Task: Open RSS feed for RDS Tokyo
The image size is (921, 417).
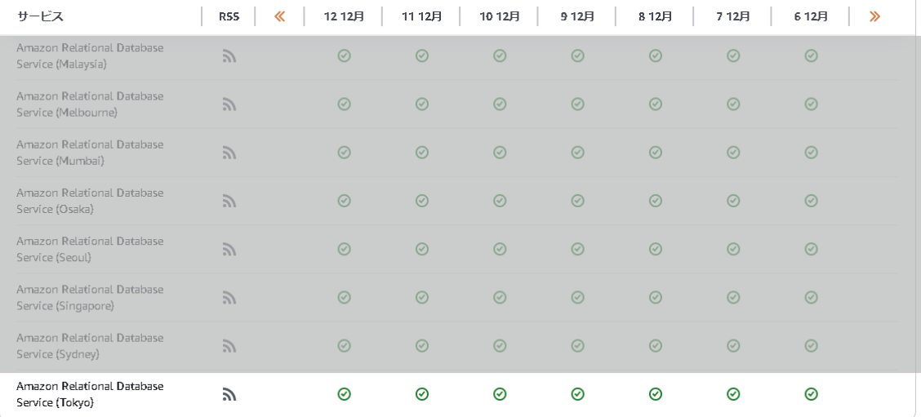Action: 229,395
